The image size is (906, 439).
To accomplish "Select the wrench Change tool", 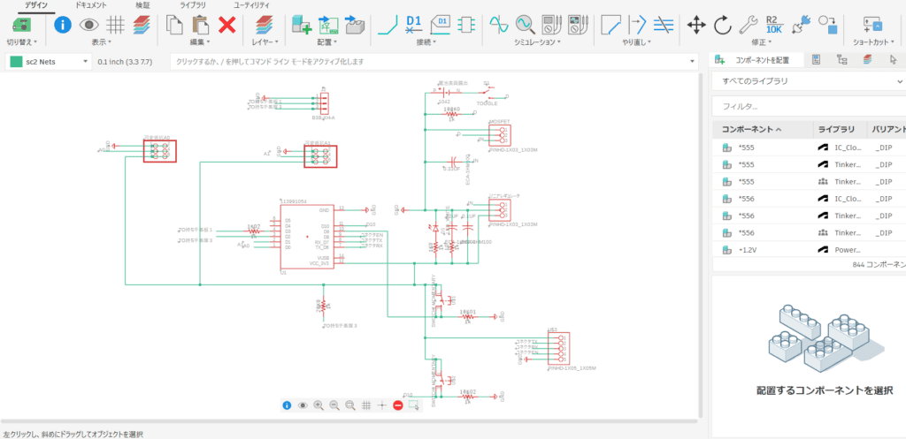I will coord(748,24).
